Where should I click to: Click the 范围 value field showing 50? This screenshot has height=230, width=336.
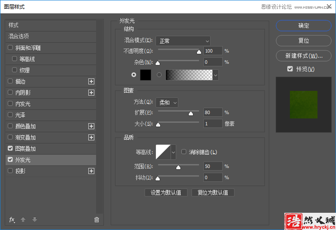click(213, 166)
